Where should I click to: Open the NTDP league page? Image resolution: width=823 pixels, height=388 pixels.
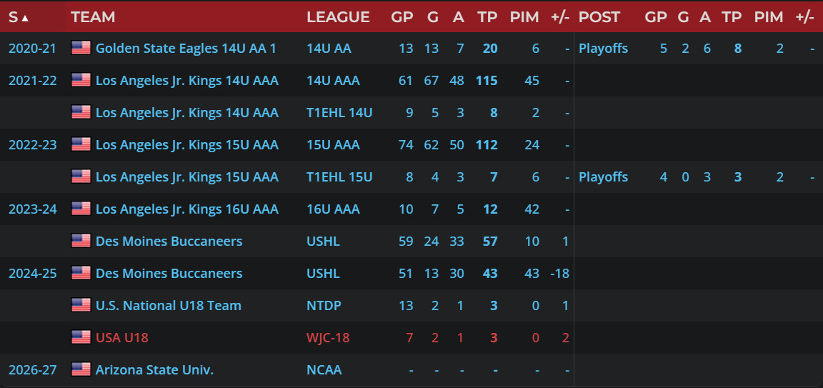coord(324,306)
